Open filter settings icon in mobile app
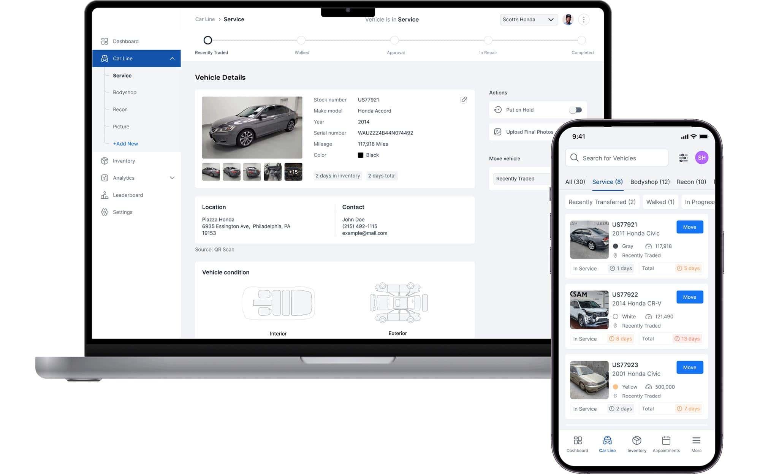The width and height of the screenshot is (760, 475). pos(683,158)
